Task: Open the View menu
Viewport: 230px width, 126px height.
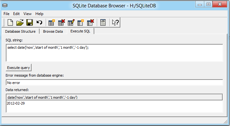Action: point(27,14)
